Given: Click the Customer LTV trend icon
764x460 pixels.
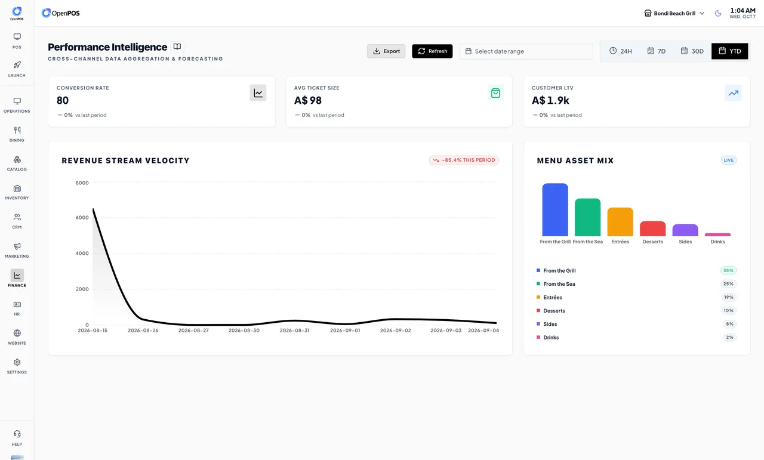Looking at the screenshot, I should (733, 93).
